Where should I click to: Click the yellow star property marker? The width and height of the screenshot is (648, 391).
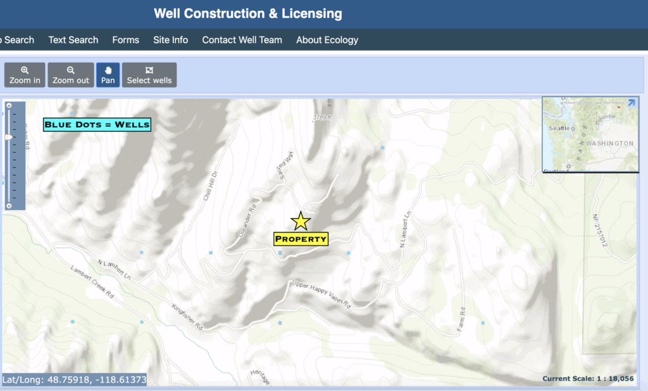point(301,221)
